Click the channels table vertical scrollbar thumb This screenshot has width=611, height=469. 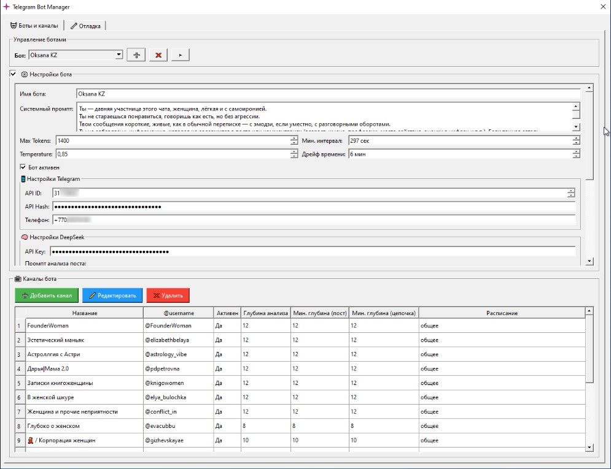589,349
